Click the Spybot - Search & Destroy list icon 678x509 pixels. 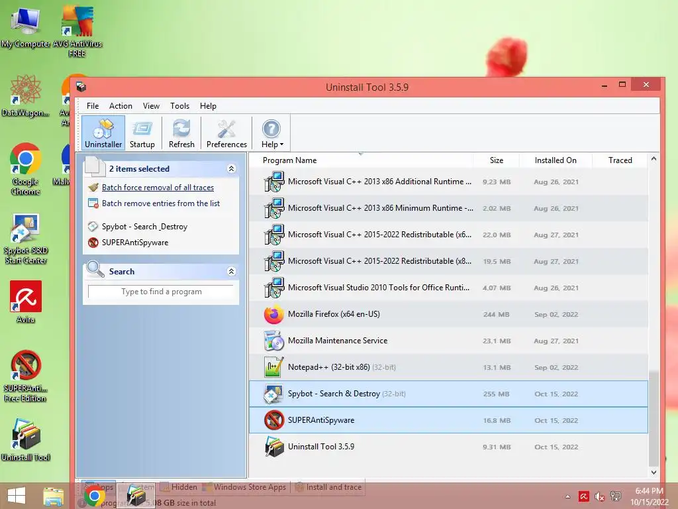coord(274,394)
